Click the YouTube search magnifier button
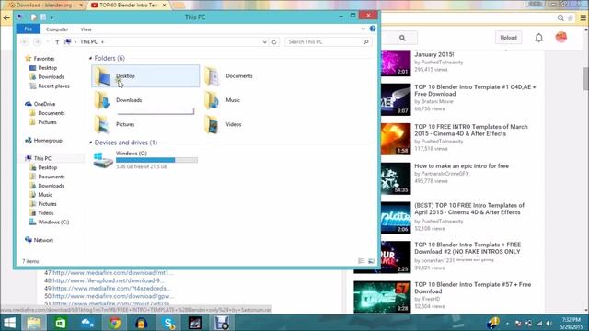The image size is (589, 331). click(402, 38)
